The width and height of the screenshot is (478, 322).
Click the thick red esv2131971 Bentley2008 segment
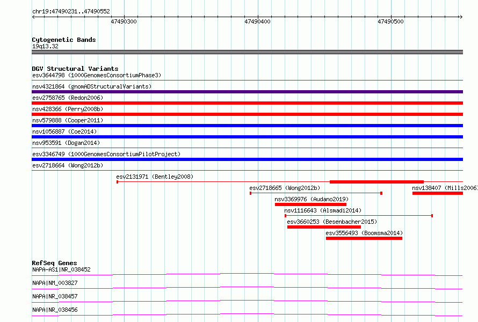click(376, 182)
